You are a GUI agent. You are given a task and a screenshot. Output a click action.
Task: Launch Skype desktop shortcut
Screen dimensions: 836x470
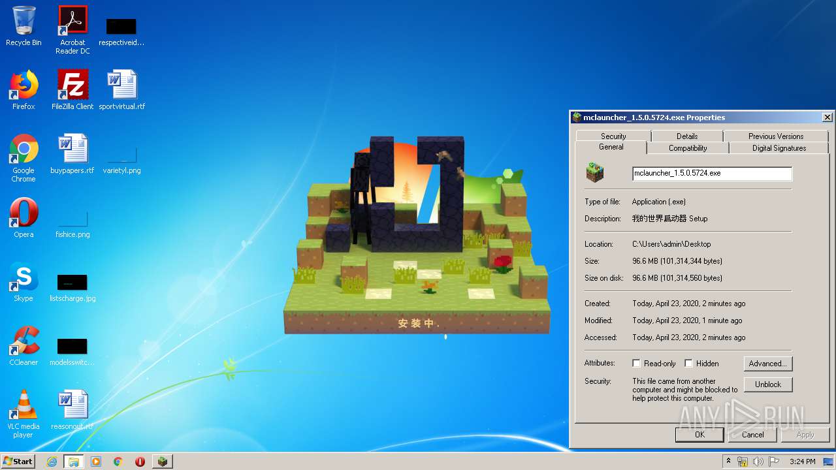[24, 282]
